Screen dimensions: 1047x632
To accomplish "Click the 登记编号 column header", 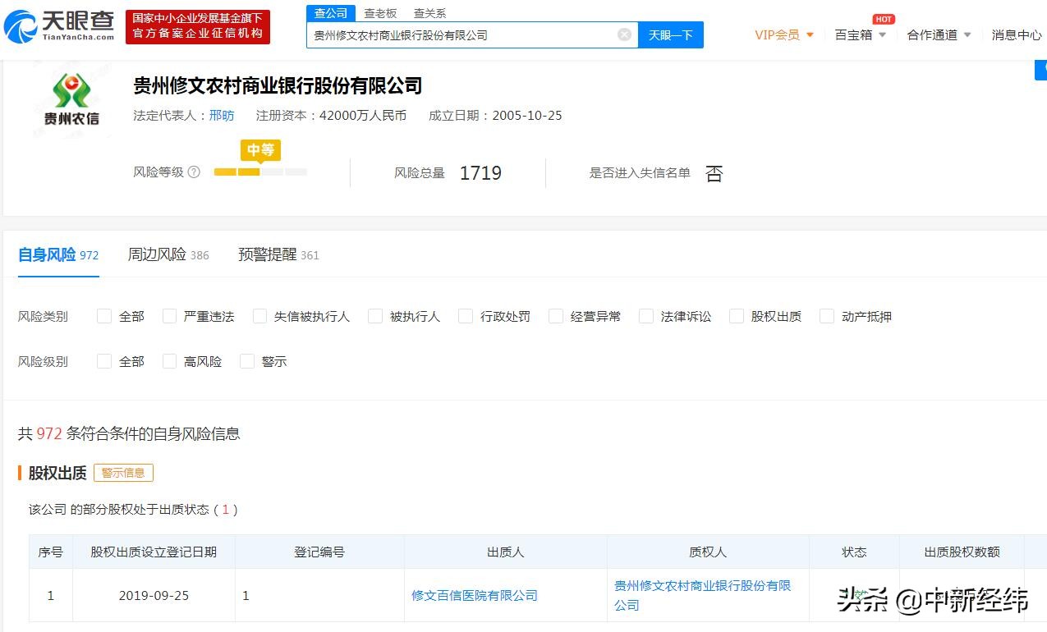I will (319, 552).
